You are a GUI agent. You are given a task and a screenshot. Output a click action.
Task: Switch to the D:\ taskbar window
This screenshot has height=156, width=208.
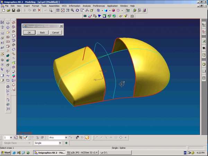coord(115,153)
